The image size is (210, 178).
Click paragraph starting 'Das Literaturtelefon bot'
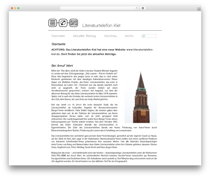pyautogui.click(x=104, y=141)
